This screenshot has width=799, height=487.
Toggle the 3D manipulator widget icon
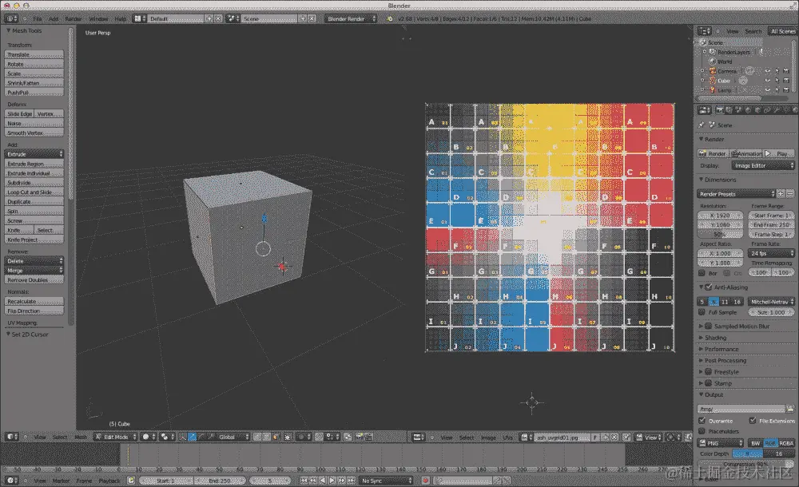(182, 437)
